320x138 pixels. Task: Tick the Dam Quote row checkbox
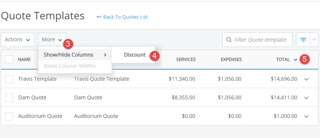pyautogui.click(x=9, y=97)
